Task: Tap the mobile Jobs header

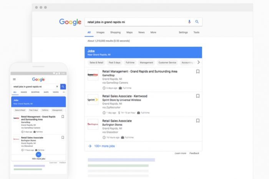Action: coord(38,102)
